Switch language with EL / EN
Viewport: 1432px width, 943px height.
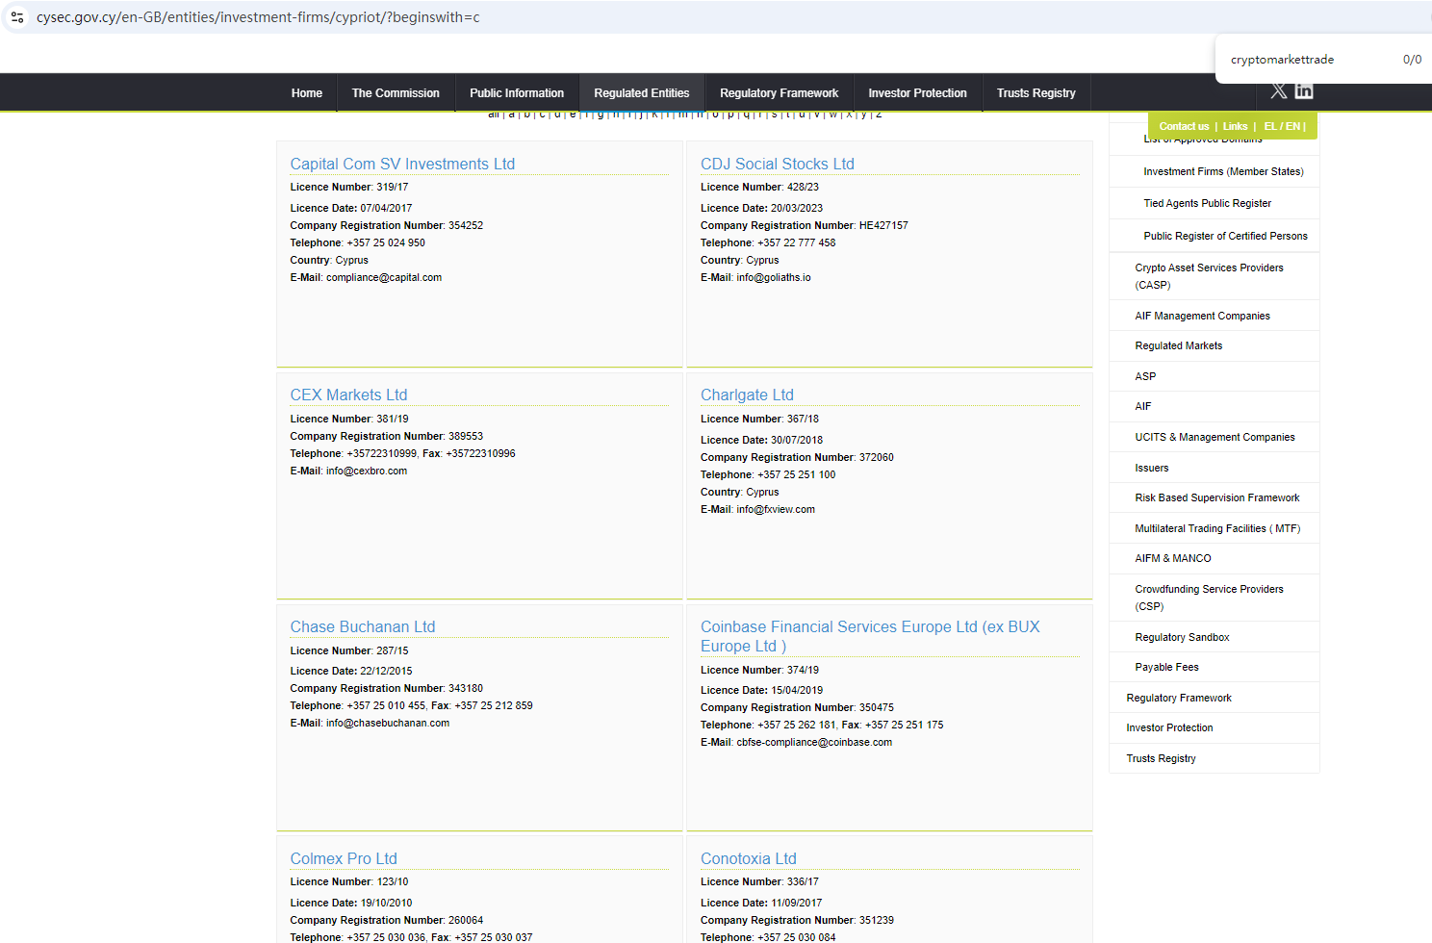[x=1283, y=127]
